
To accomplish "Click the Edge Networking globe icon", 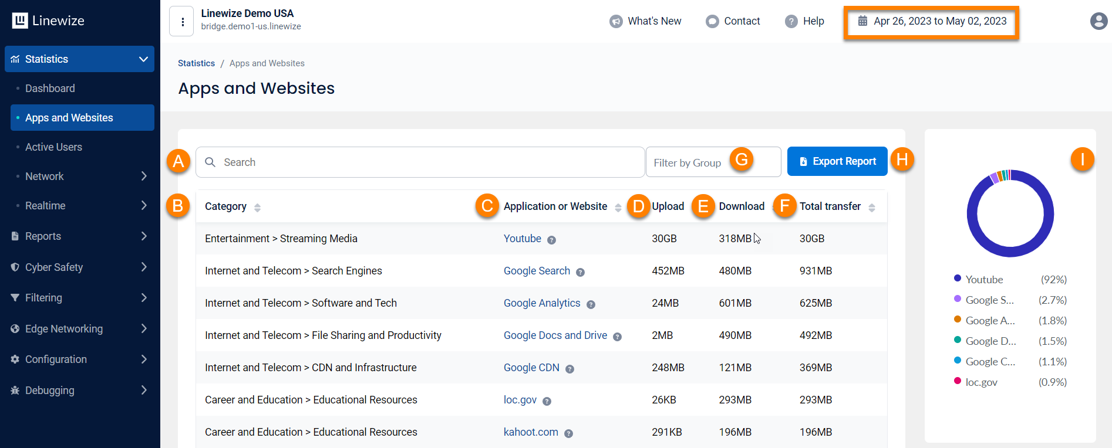I will point(15,329).
